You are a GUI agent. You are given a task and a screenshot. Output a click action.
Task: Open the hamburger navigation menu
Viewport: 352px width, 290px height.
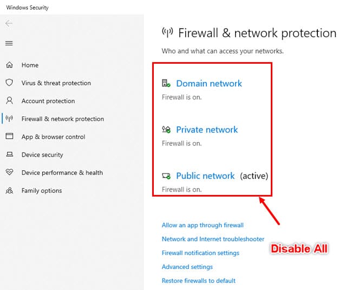click(9, 43)
